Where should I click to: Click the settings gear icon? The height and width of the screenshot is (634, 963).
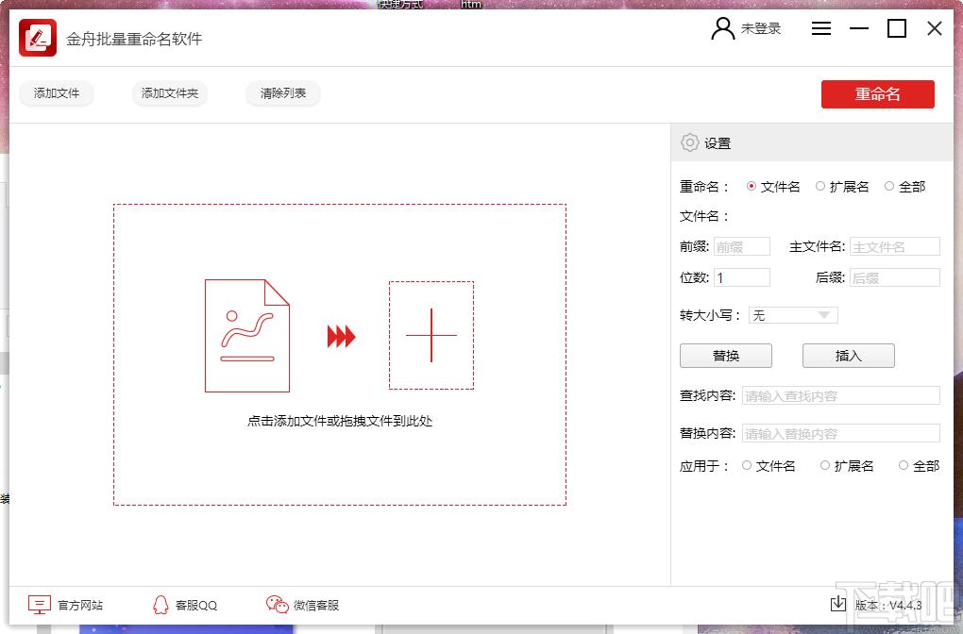[690, 142]
